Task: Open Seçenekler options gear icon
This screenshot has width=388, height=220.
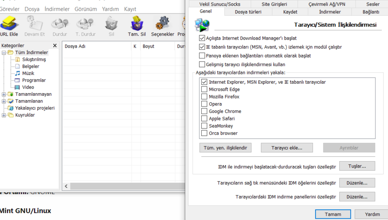Action: click(163, 23)
